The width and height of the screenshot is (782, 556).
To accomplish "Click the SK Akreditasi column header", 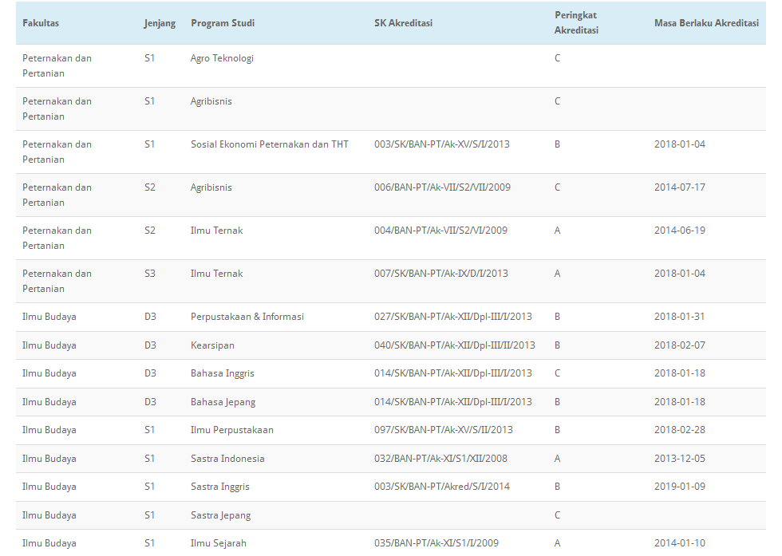I will point(403,23).
